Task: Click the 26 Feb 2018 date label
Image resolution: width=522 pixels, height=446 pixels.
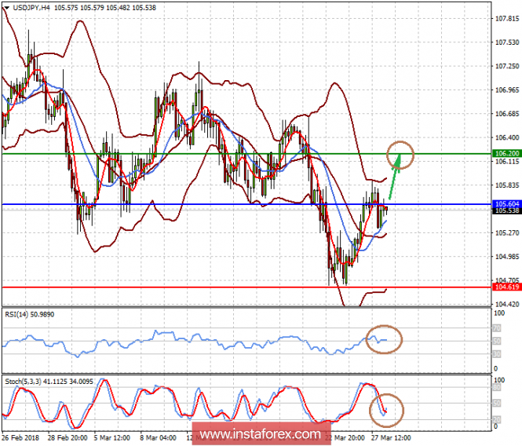Action: tap(21, 438)
